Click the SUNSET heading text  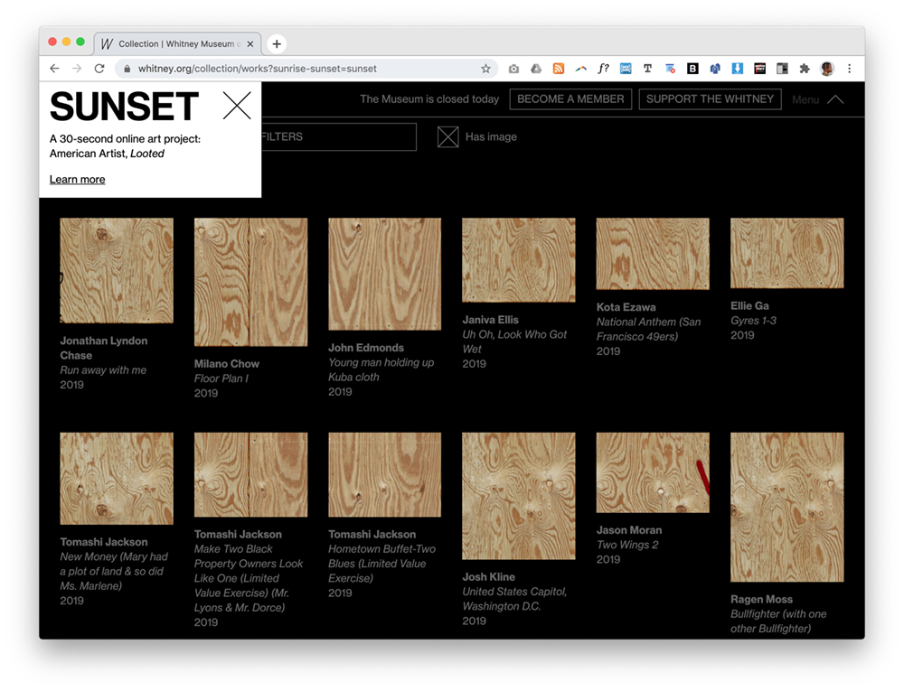[125, 107]
